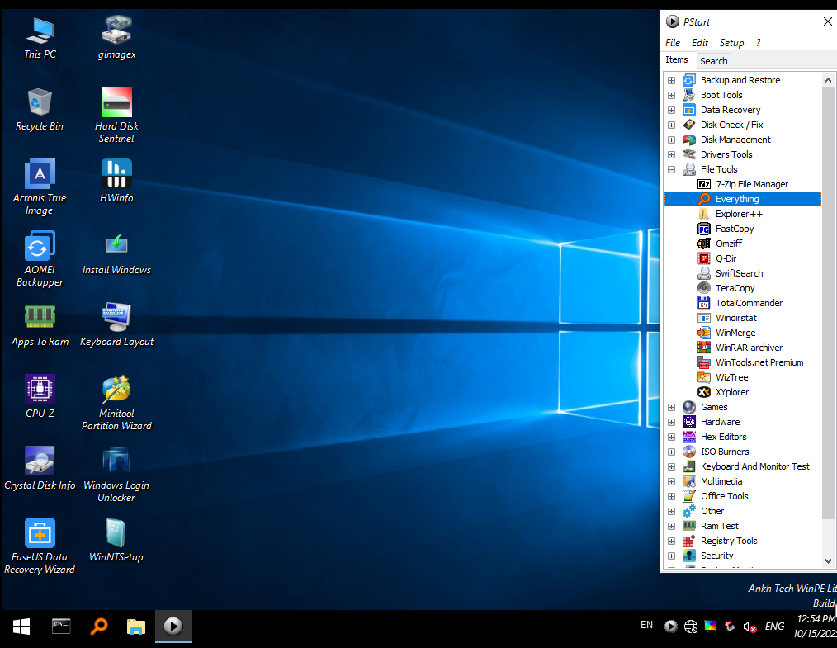The image size is (837, 648).
Task: Click the Windows Login Unlocker icon
Action: tap(116, 461)
